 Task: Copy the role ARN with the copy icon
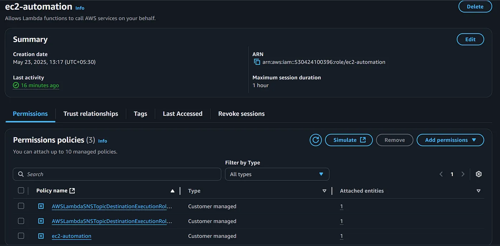pos(257,62)
